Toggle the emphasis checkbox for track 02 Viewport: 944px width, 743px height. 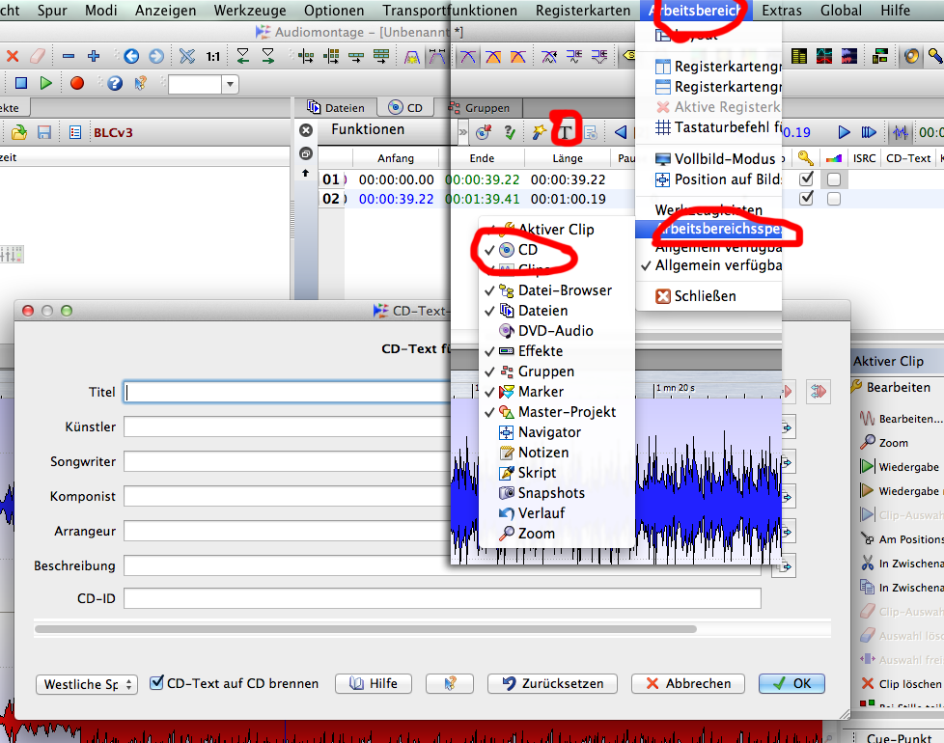point(834,199)
